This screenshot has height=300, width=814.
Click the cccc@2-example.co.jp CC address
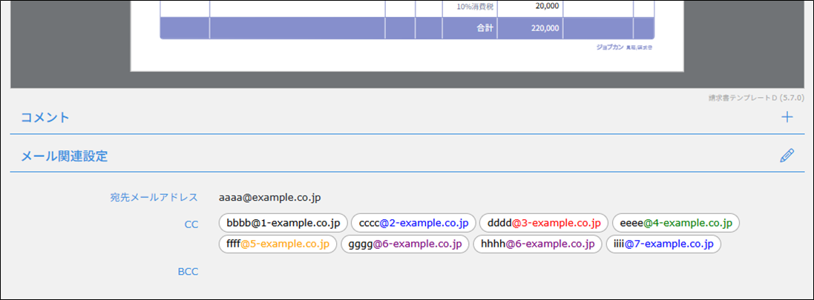[x=413, y=223]
